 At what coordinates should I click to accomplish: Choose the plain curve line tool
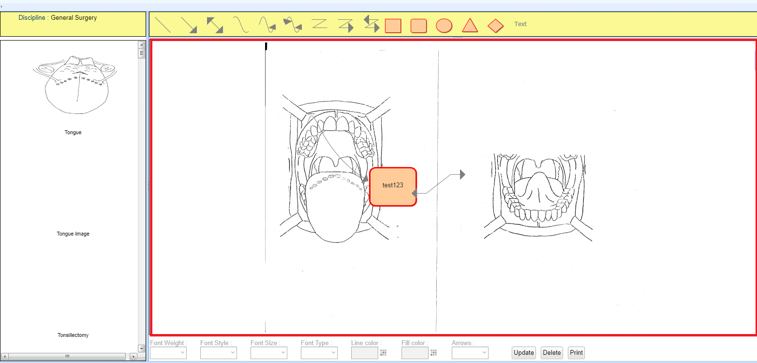pyautogui.click(x=240, y=25)
